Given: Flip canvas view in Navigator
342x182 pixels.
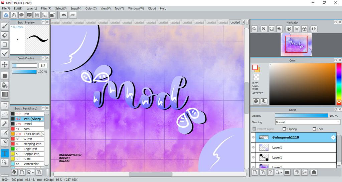Looking at the screenshot, I should [x=314, y=29].
